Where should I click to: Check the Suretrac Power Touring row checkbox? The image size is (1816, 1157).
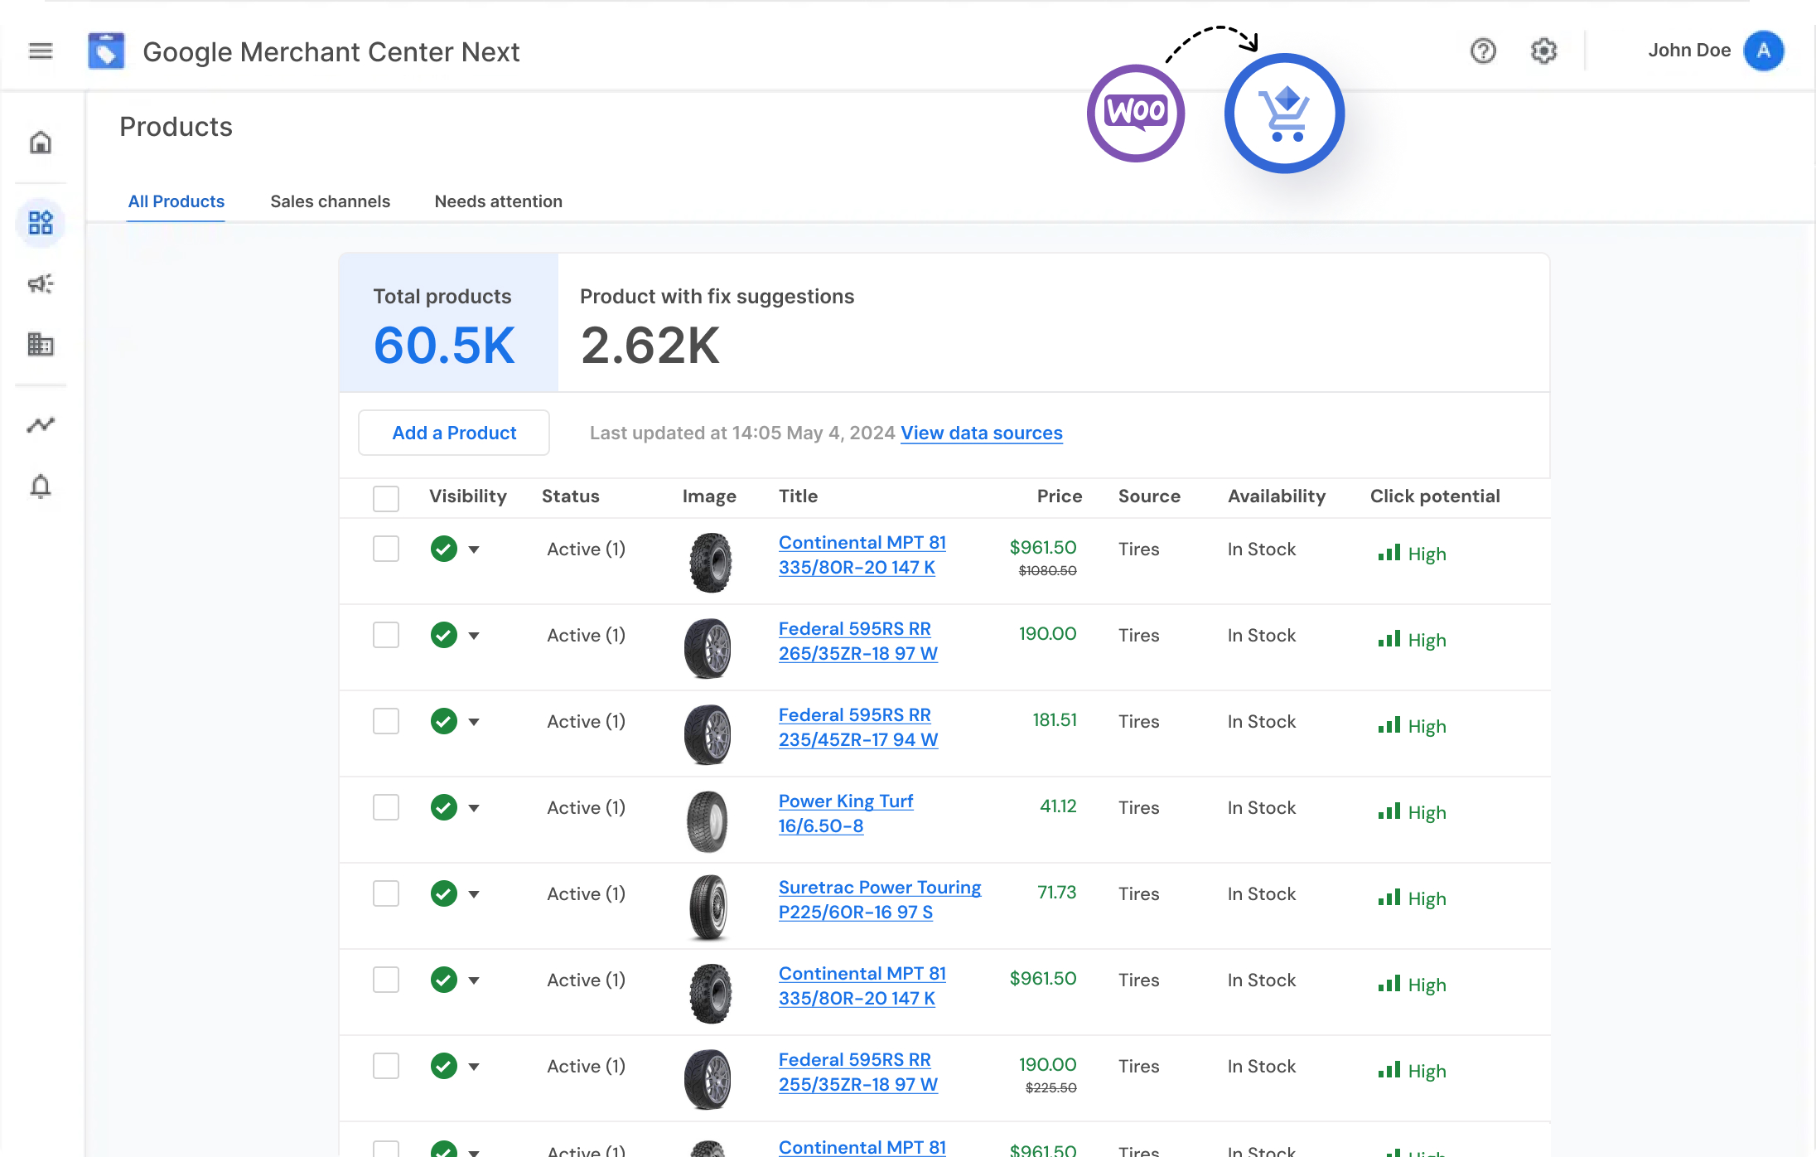(x=386, y=893)
